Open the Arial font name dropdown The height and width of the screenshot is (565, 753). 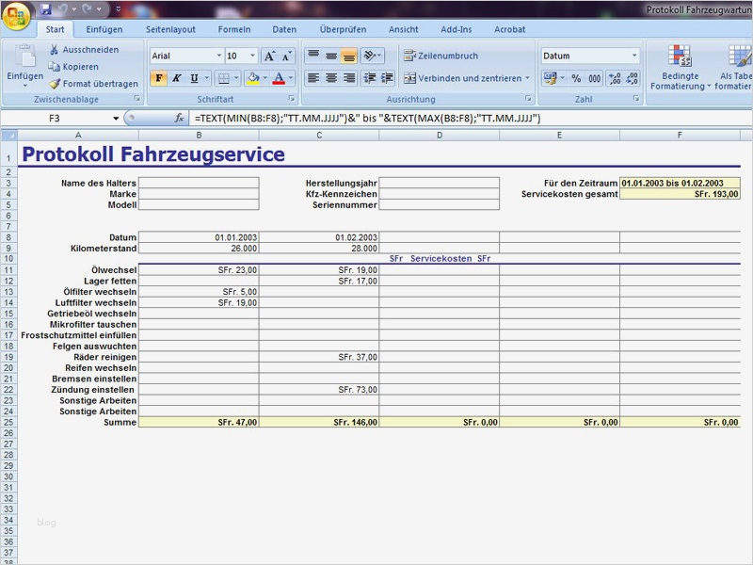[x=219, y=54]
